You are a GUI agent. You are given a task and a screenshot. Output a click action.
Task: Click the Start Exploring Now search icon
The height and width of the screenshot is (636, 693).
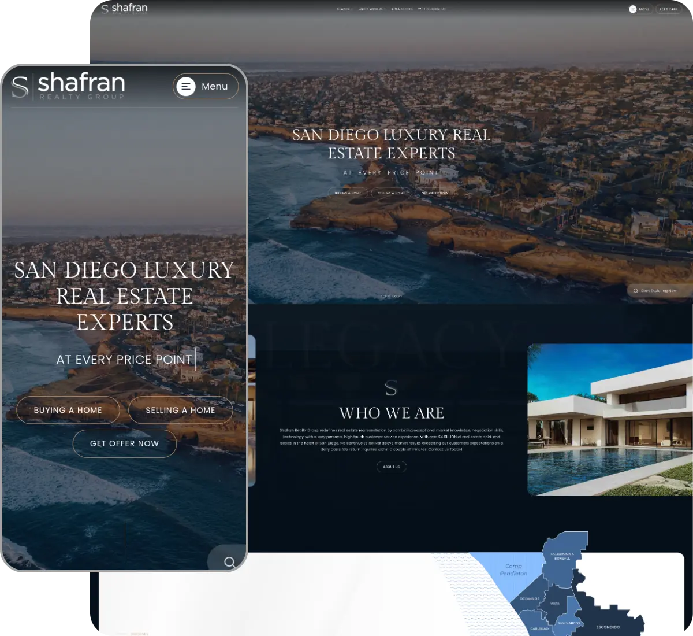[636, 291]
